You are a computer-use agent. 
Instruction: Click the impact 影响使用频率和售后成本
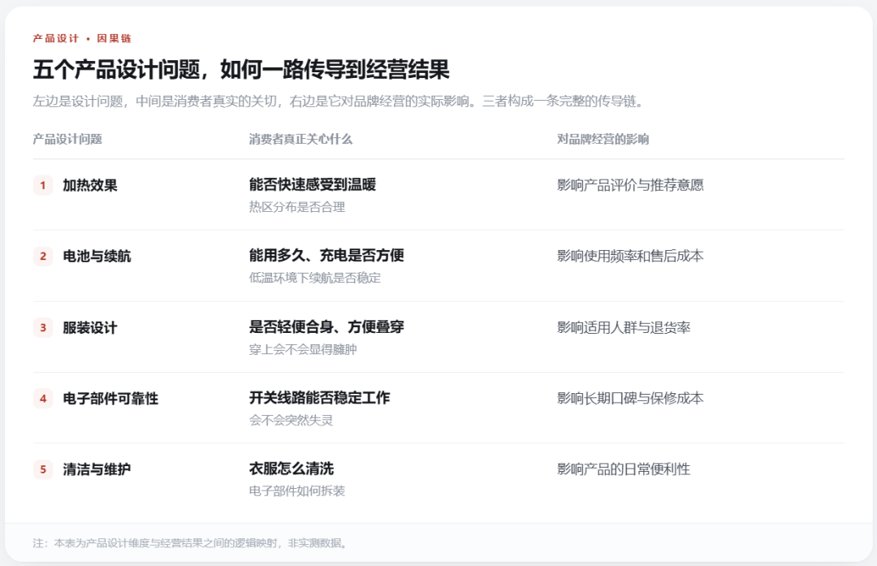pos(630,256)
